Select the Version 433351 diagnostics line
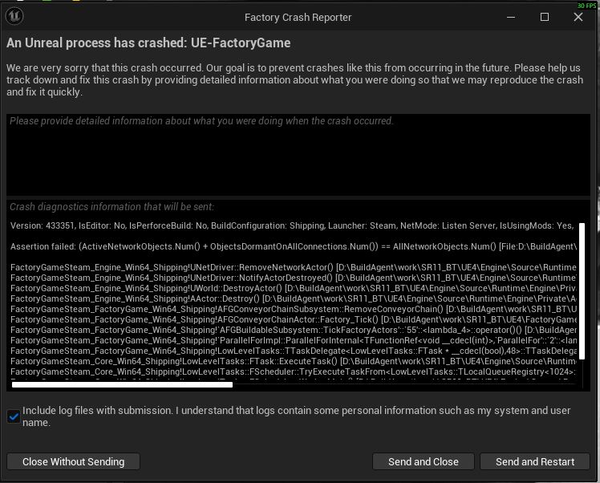Screen dimensions: 600x483 (292, 225)
